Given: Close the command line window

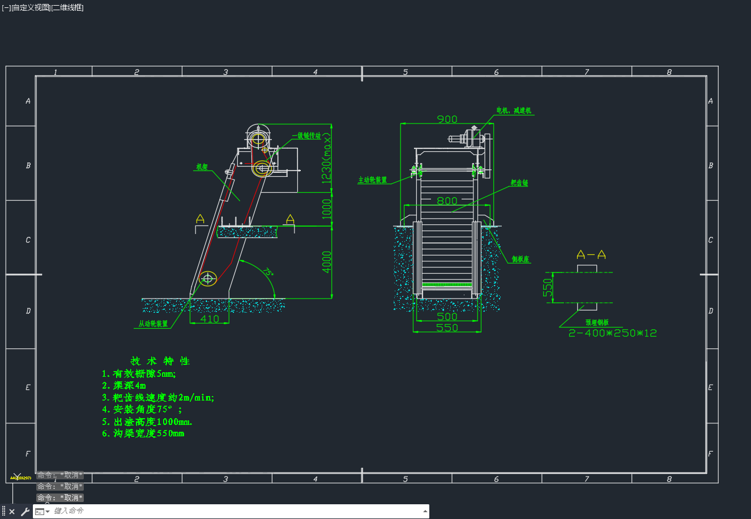Looking at the screenshot, I should (12, 512).
